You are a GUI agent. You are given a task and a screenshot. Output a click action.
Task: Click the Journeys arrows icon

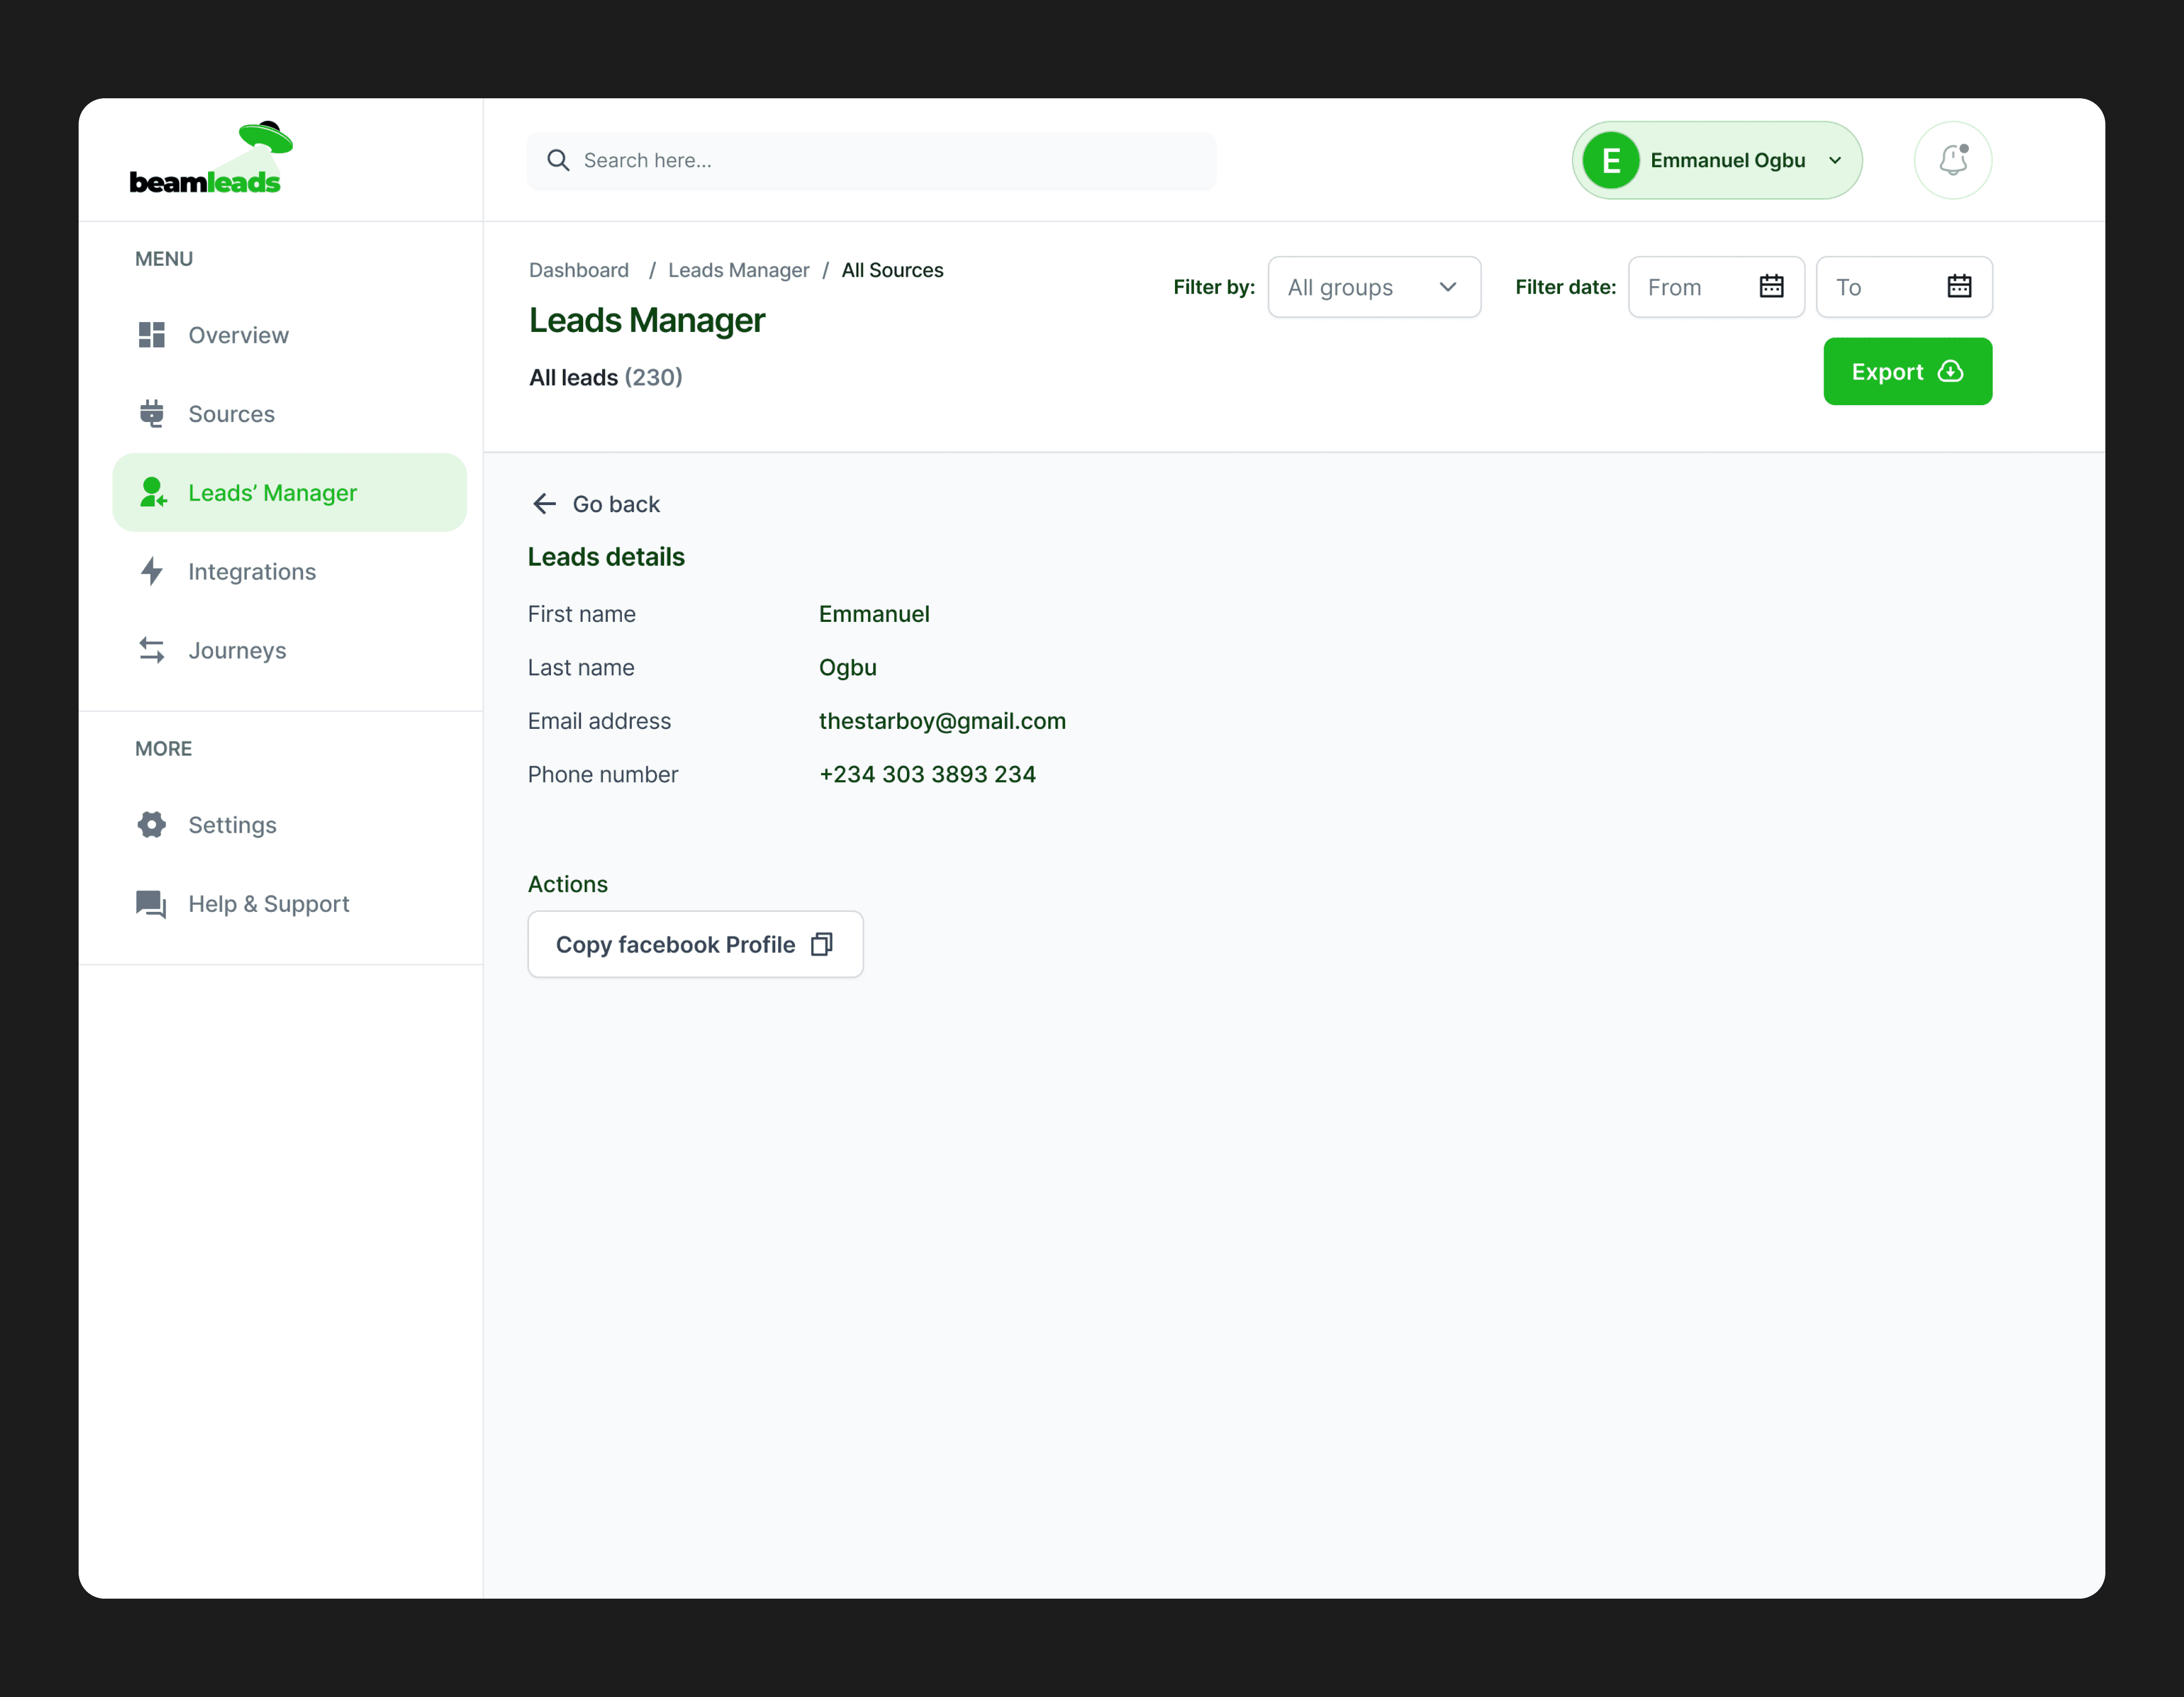click(152, 650)
